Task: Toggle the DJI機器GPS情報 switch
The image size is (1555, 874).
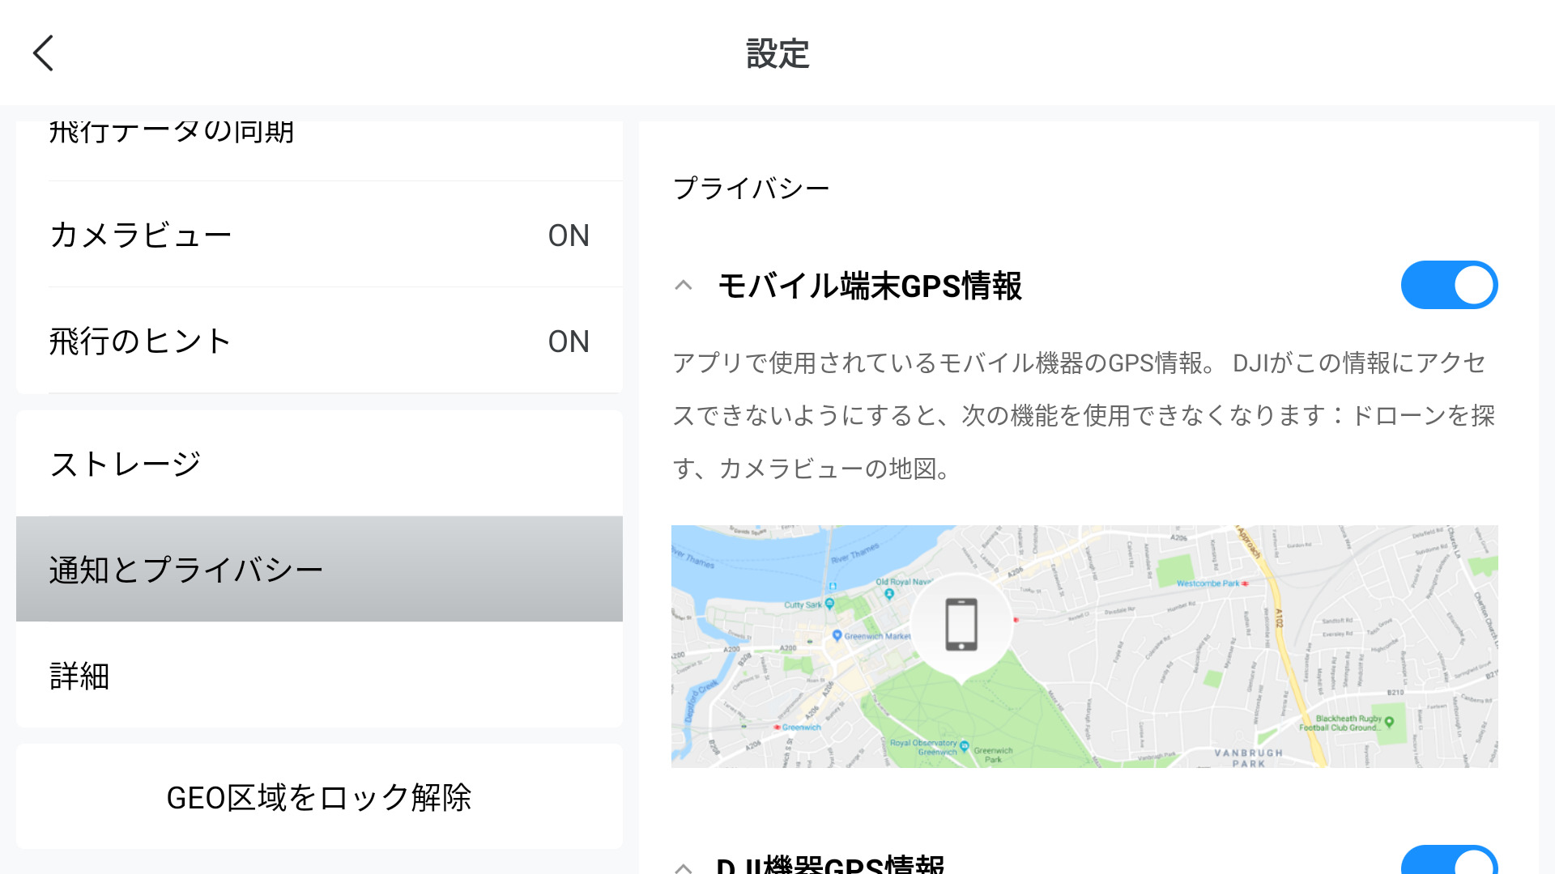Action: coord(1449,859)
